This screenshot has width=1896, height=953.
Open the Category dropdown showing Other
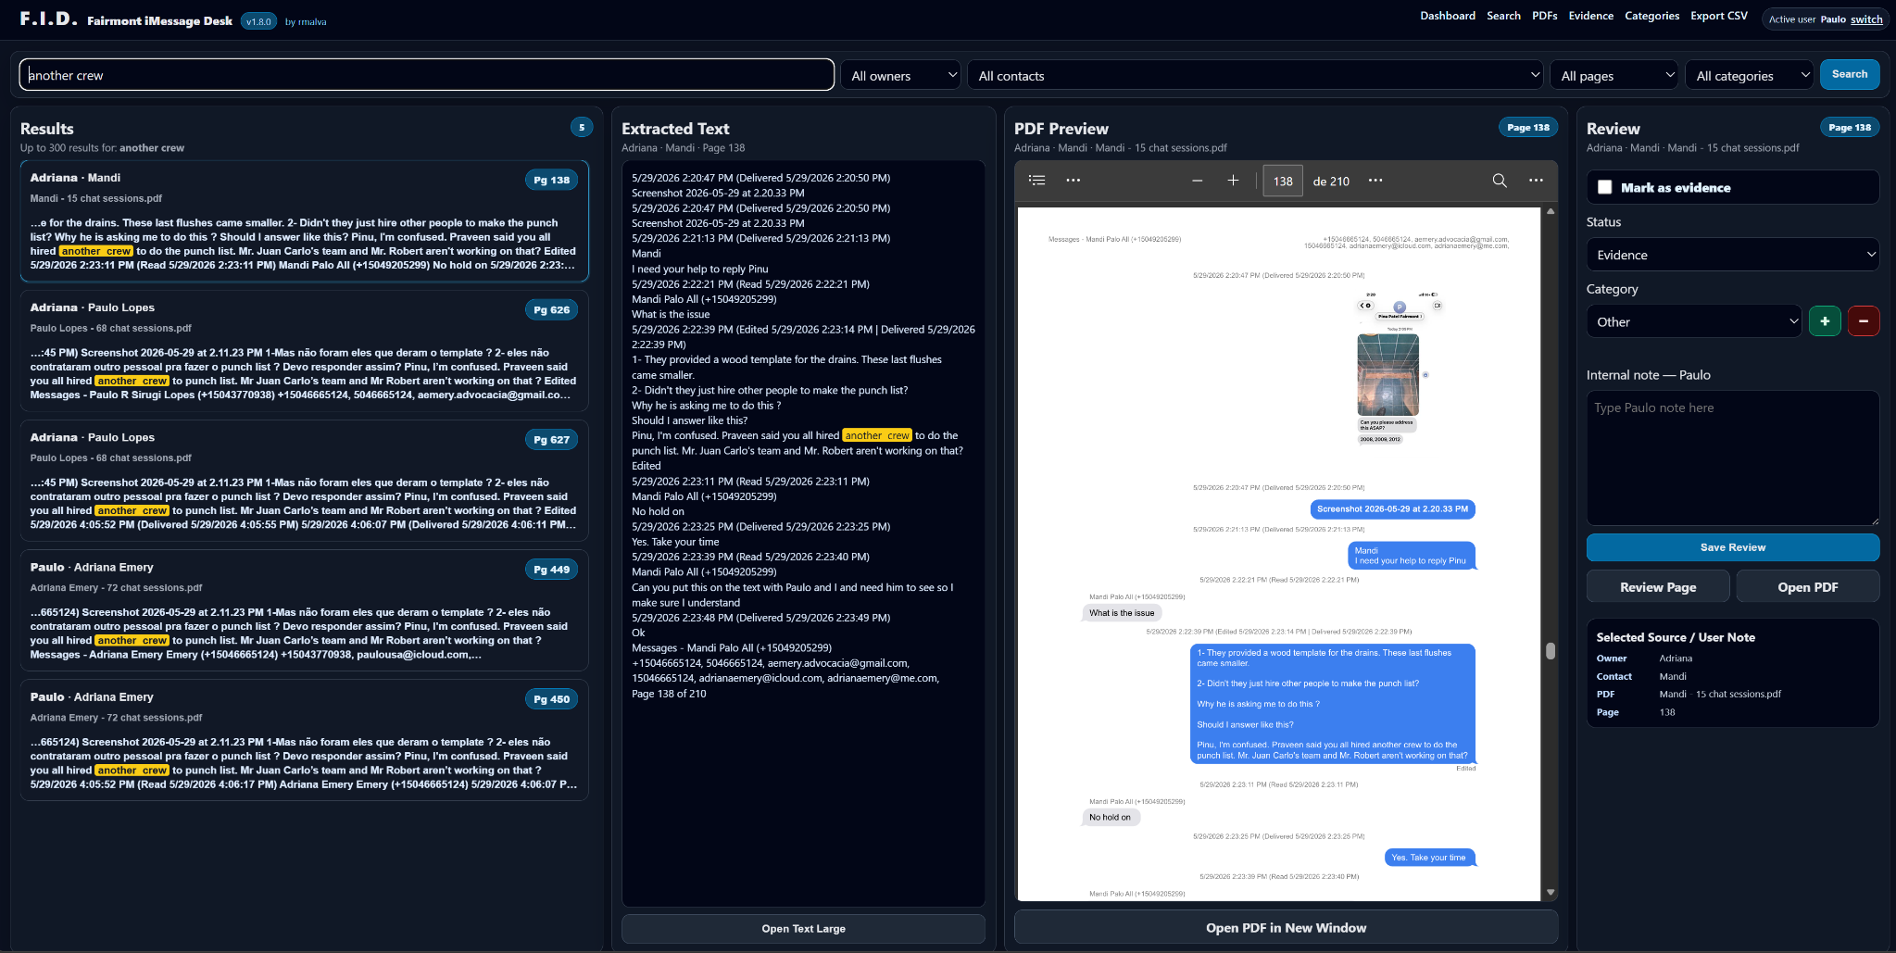coord(1694,321)
